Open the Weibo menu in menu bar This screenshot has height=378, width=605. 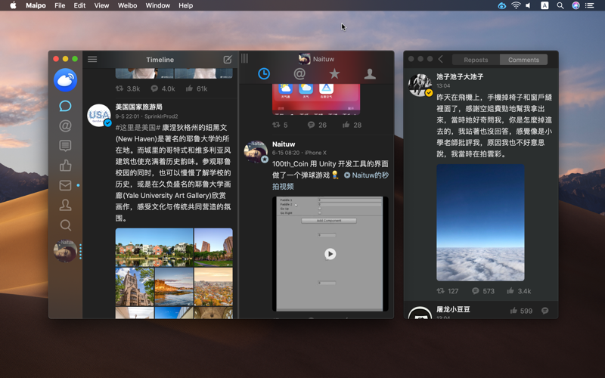[127, 5]
